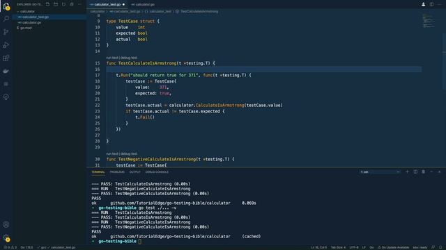This screenshot has width=446, height=250.
Task: Create a new folder in Explorer
Action: pyautogui.click(x=56, y=4)
